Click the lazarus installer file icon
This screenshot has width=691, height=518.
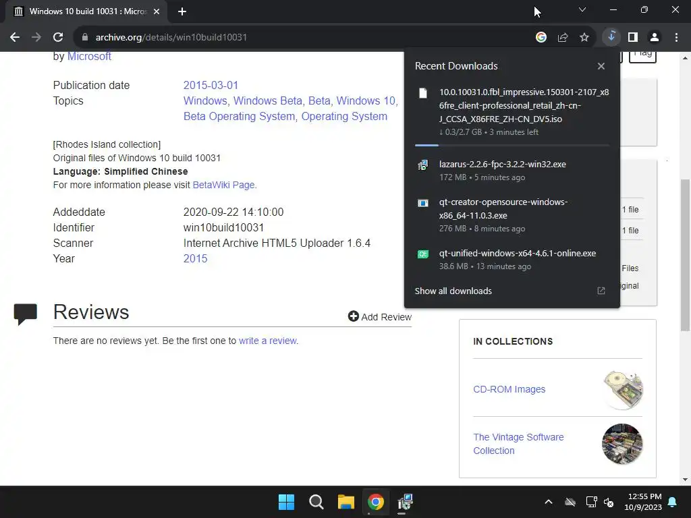[423, 165]
